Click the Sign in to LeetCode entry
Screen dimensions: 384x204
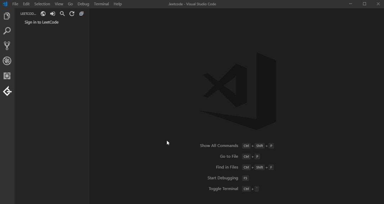click(x=42, y=22)
